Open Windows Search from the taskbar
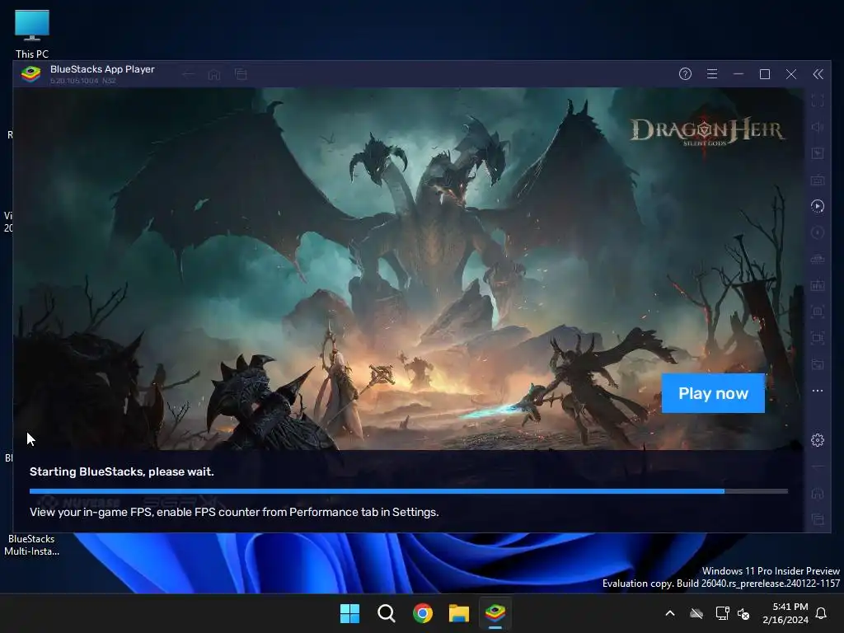 tap(386, 613)
